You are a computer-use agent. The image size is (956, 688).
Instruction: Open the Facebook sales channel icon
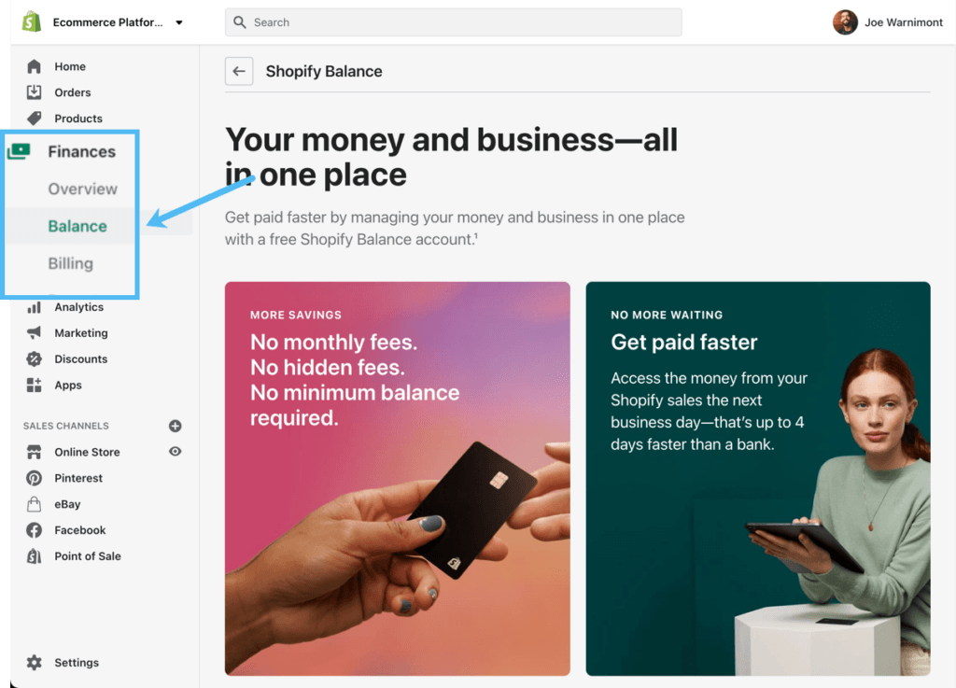(x=35, y=530)
